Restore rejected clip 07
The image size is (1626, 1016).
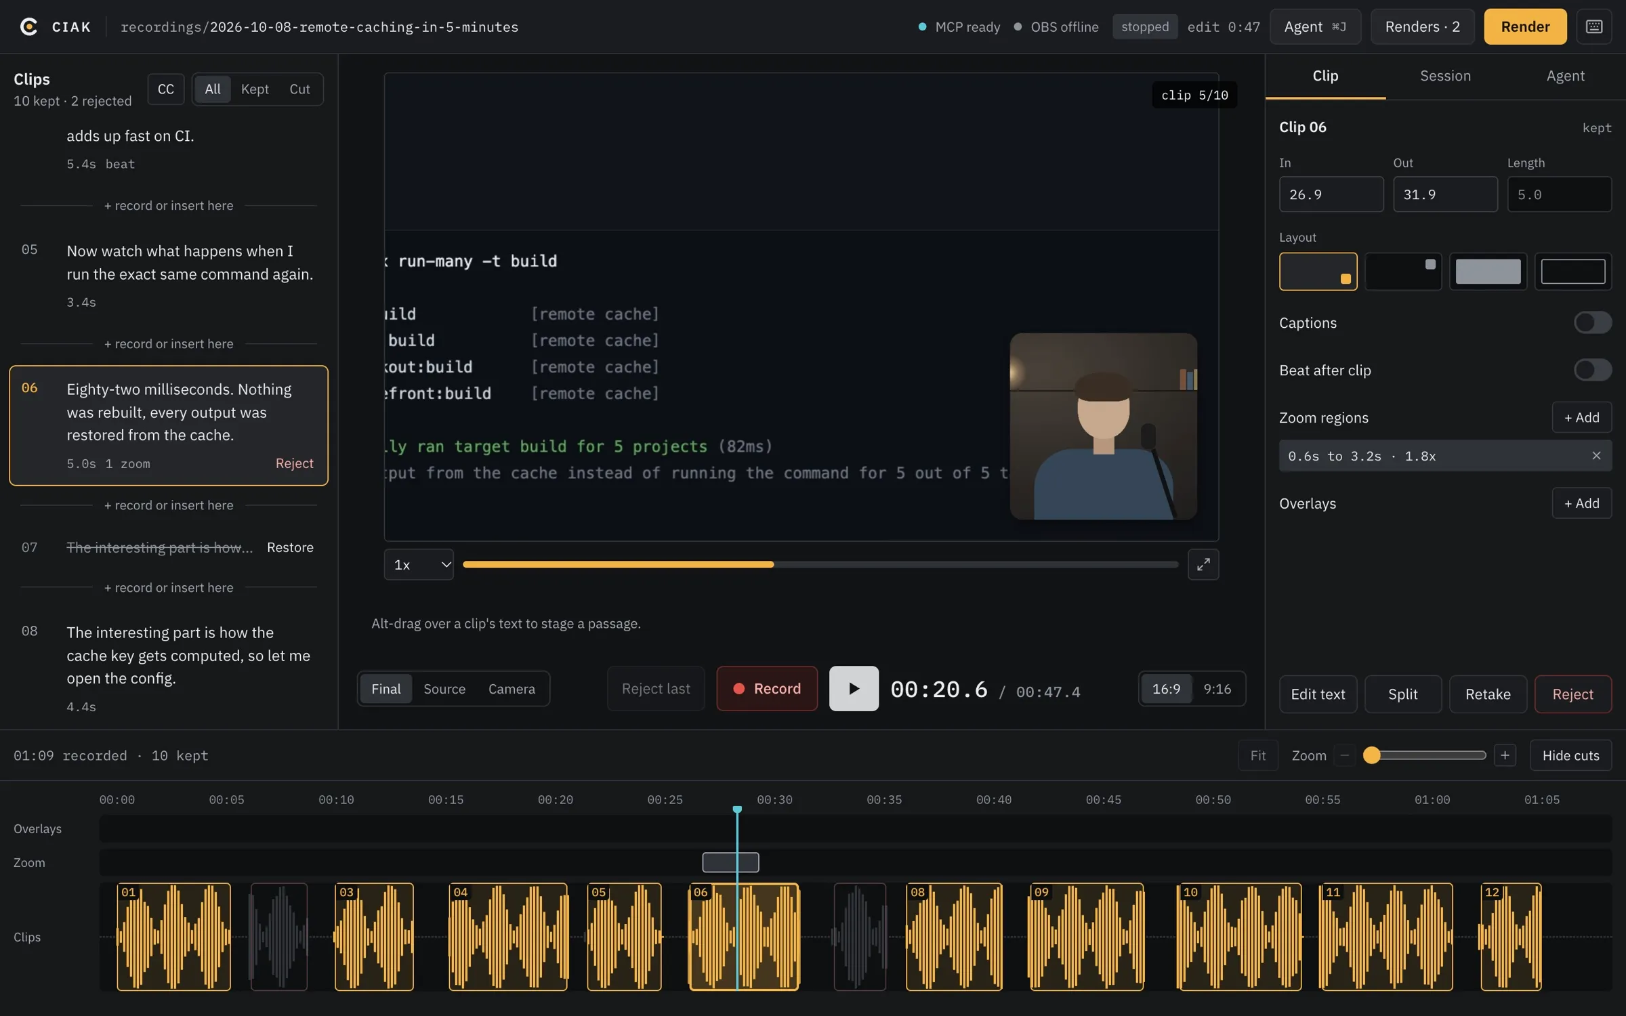click(290, 547)
